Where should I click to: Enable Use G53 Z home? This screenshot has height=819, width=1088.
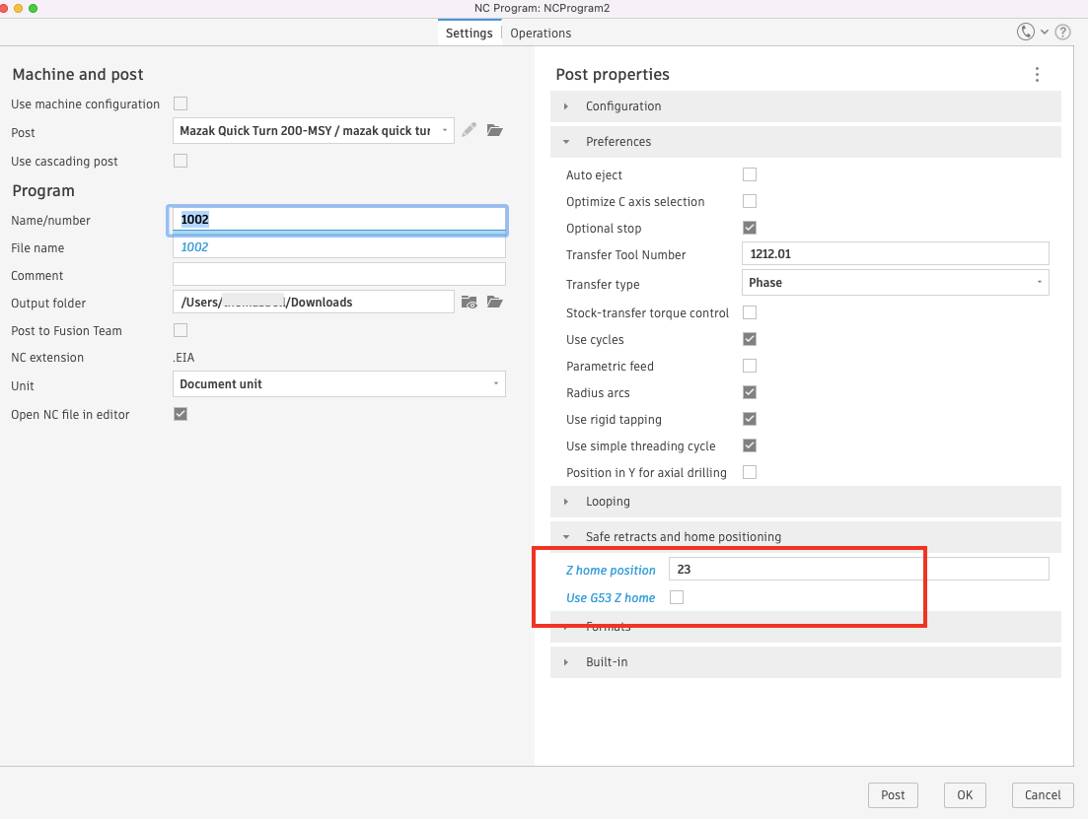point(677,597)
